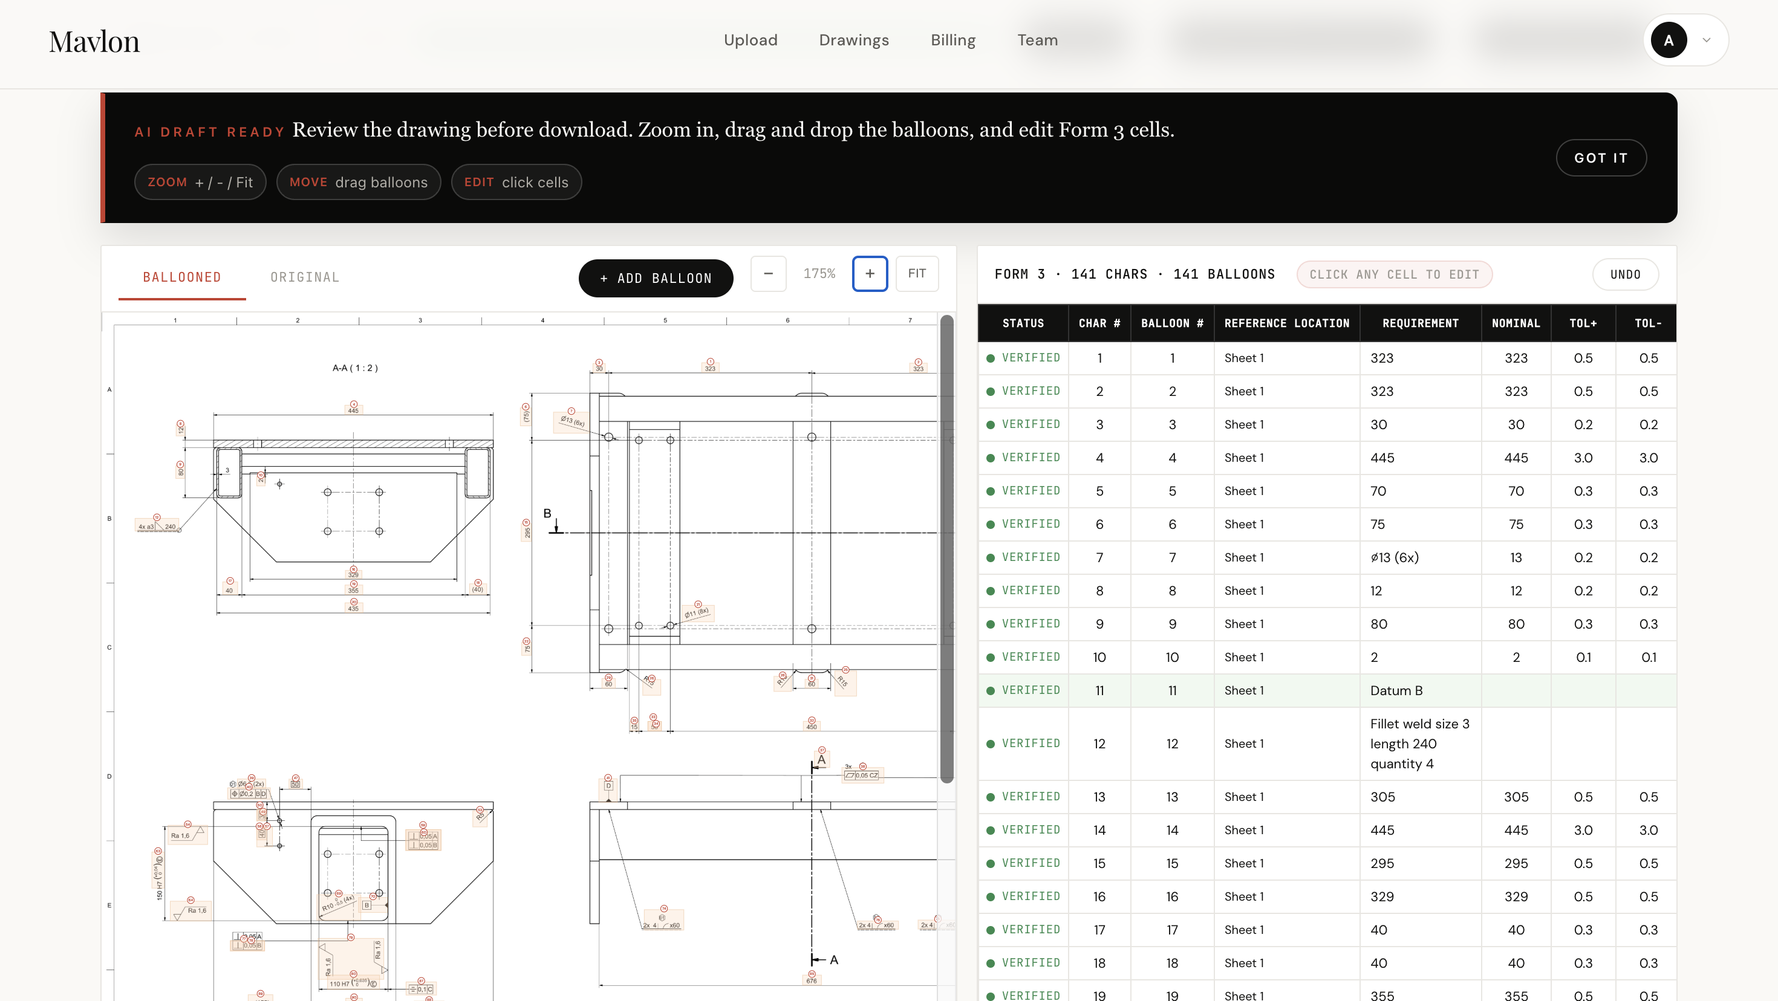Edit nominal 329 in row 16
This screenshot has height=1001, width=1778.
tap(1516, 897)
